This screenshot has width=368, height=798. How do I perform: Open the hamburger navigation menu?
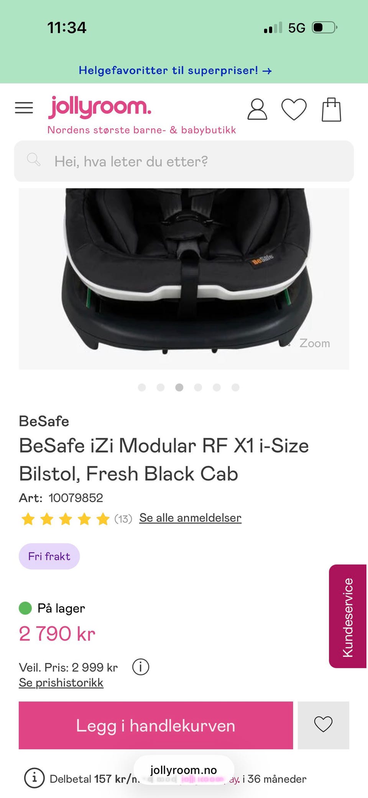click(24, 108)
